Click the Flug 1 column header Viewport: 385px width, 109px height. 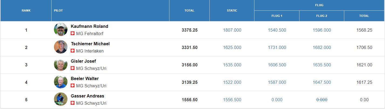pyautogui.click(x=277, y=16)
